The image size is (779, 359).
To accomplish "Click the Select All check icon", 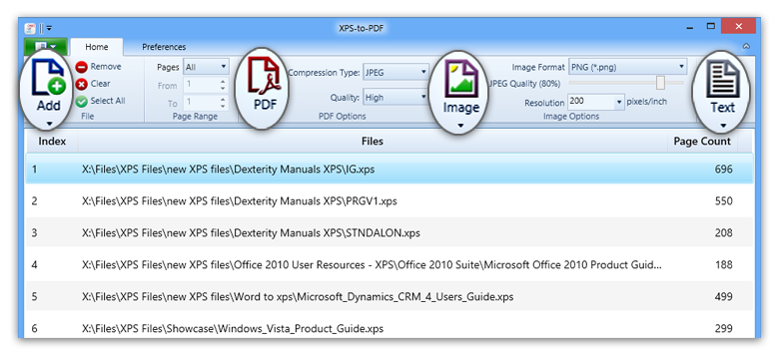I will coord(82,102).
